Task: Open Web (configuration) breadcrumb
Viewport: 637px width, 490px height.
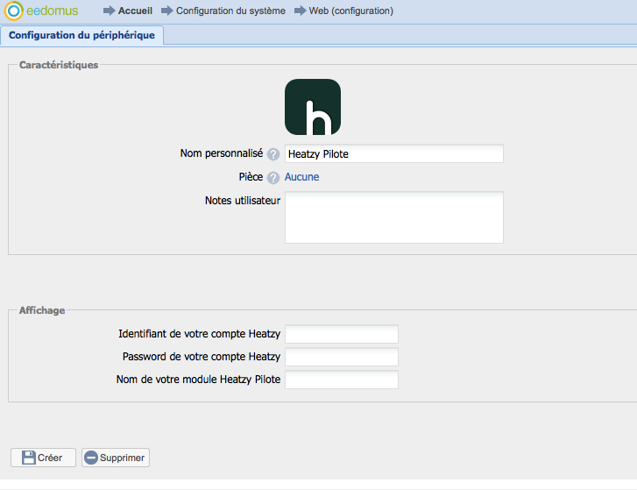Action: [x=351, y=11]
